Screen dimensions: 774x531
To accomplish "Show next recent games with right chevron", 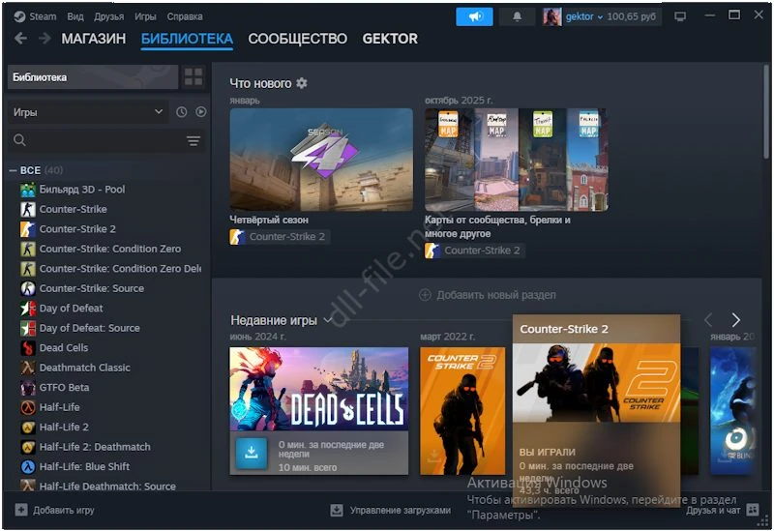I will [x=736, y=320].
